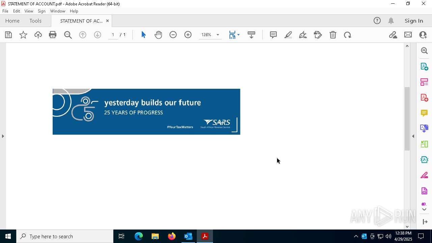The height and width of the screenshot is (243, 432).
Task: Print the document with the printer icon
Action: (x=53, y=35)
